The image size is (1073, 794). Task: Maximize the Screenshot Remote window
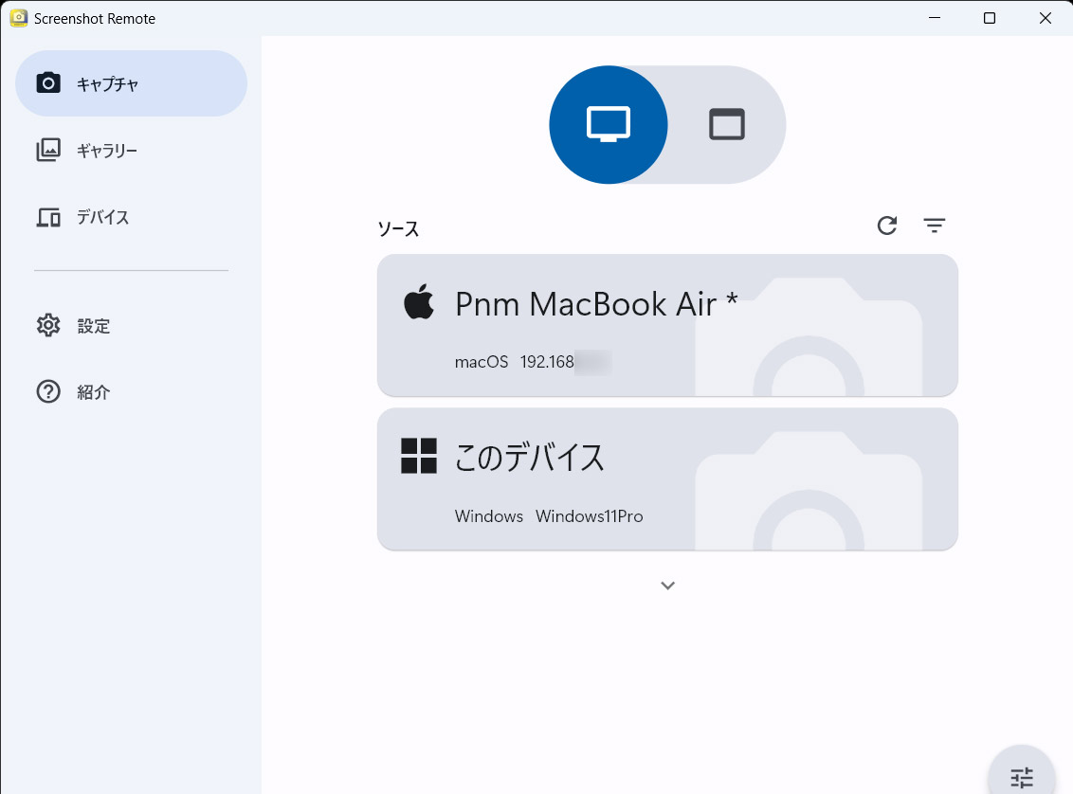pyautogui.click(x=990, y=18)
